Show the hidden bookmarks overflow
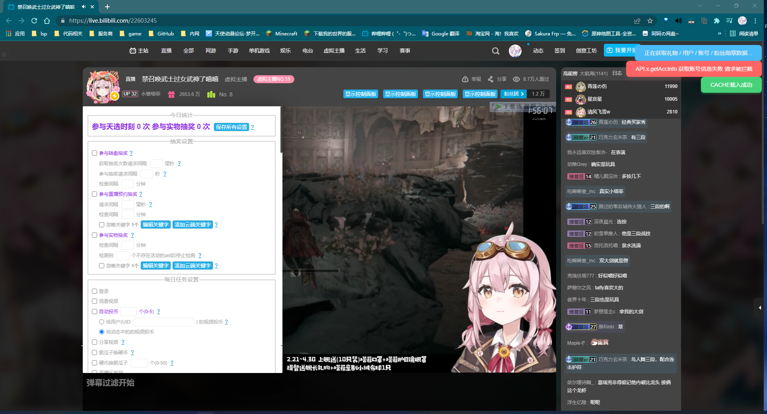This screenshot has width=767, height=414. pos(719,34)
